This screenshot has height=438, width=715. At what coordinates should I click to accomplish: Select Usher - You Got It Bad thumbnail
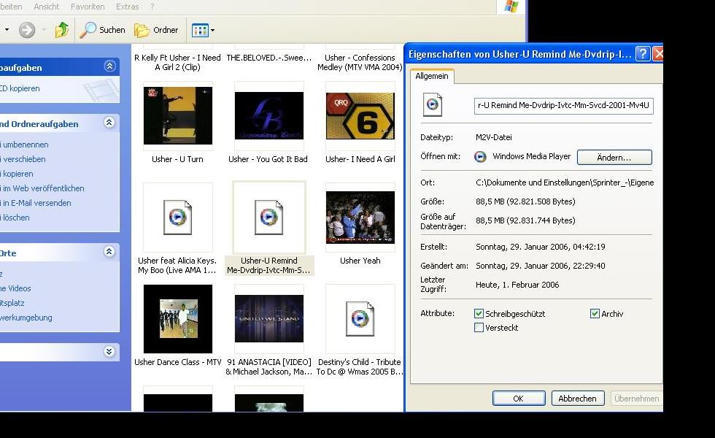(x=269, y=116)
